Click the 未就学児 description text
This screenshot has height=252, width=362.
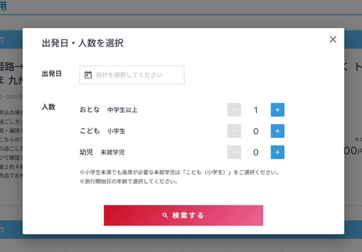click(x=112, y=153)
